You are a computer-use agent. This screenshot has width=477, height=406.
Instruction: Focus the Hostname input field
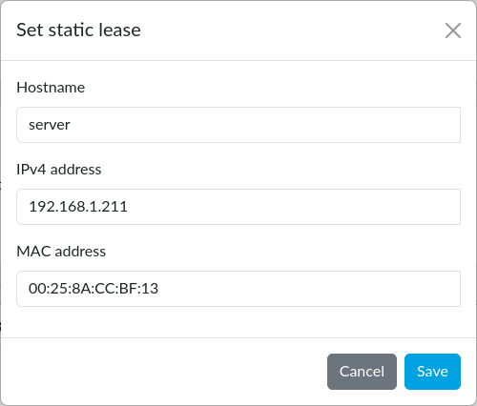[x=238, y=125]
